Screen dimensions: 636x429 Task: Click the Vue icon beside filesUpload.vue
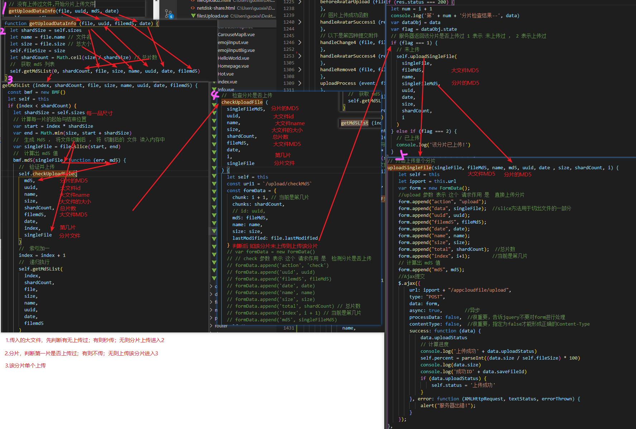(x=193, y=16)
